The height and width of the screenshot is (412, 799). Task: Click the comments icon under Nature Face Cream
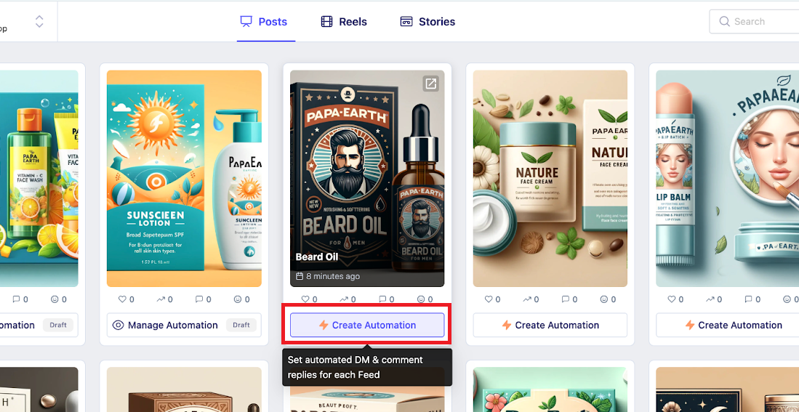point(566,299)
